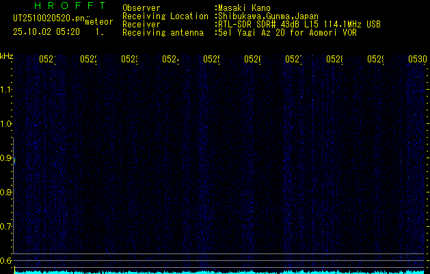
Task: Click the 'Receiving antenna' field label
Action: point(163,33)
